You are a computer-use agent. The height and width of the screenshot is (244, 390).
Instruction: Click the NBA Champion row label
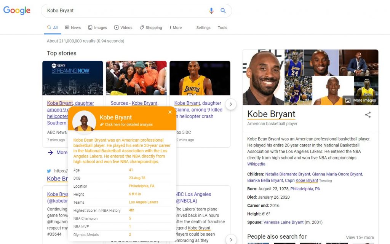pyautogui.click(x=85, y=218)
